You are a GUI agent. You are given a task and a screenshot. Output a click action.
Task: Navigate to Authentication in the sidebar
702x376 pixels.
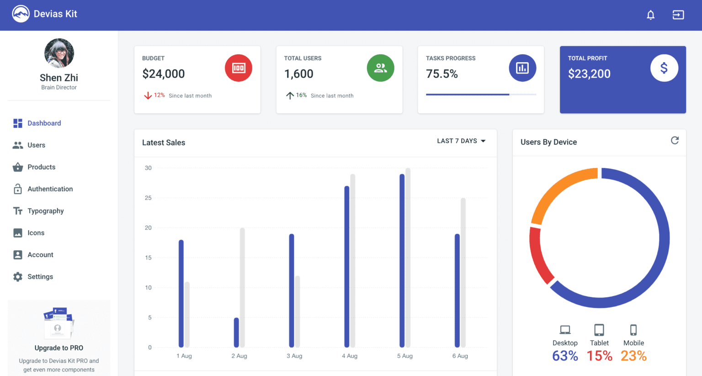point(50,189)
